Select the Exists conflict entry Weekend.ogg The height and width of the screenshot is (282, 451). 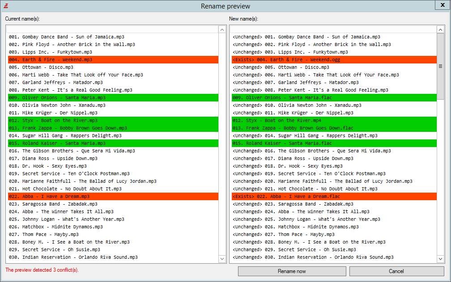pyautogui.click(x=286, y=60)
